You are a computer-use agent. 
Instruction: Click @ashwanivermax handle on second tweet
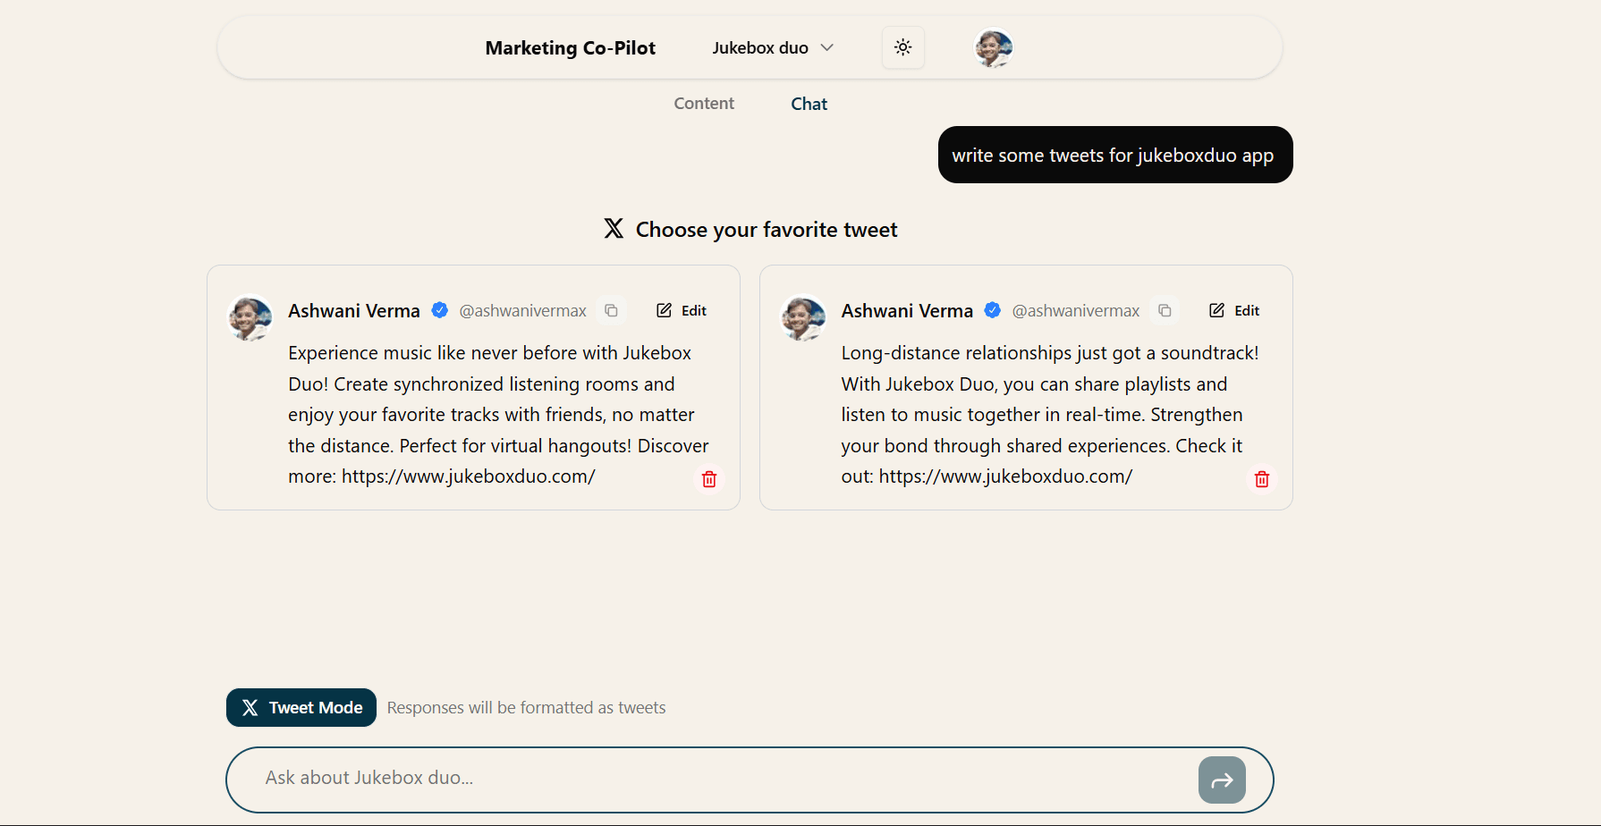click(1076, 310)
